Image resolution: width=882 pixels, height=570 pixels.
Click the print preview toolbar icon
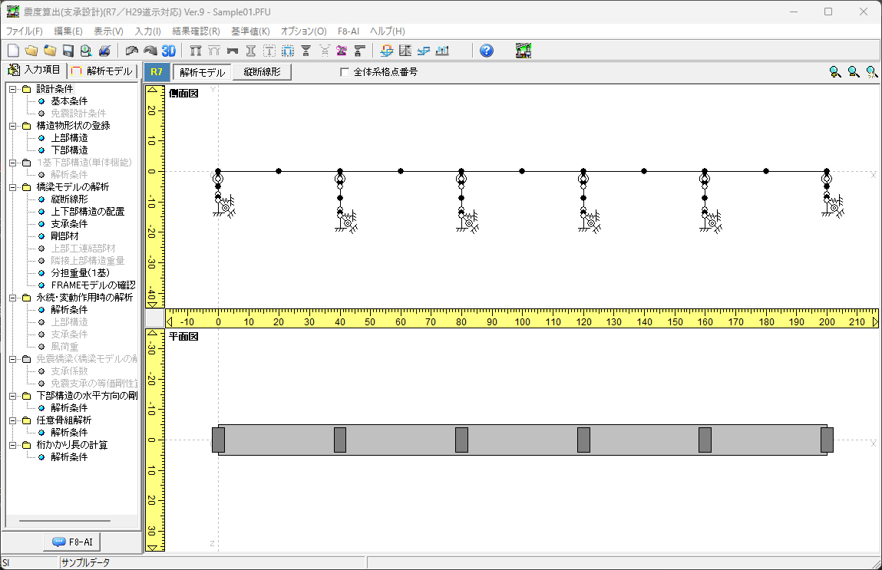tap(86, 51)
